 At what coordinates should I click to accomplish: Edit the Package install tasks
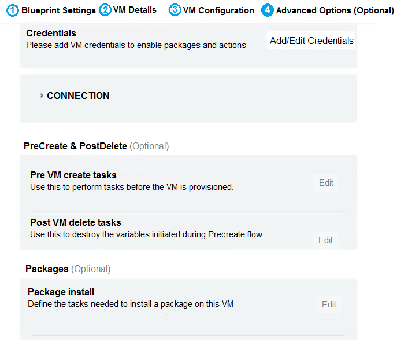(329, 305)
